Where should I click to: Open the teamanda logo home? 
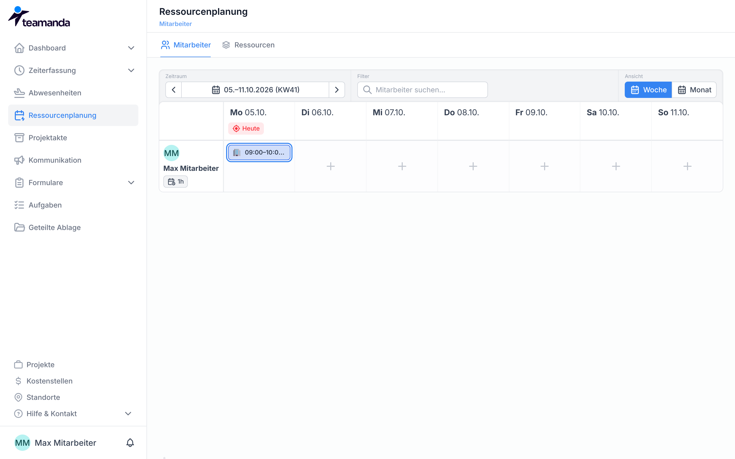click(x=39, y=17)
